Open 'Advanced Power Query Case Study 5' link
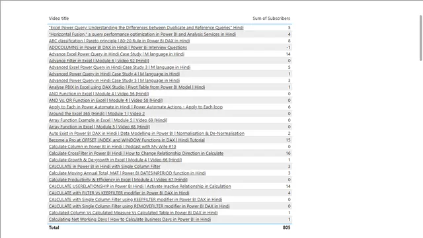 point(114,81)
